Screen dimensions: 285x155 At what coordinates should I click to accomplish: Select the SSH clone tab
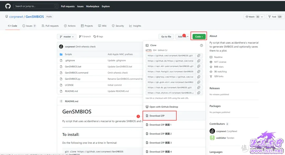(154, 50)
